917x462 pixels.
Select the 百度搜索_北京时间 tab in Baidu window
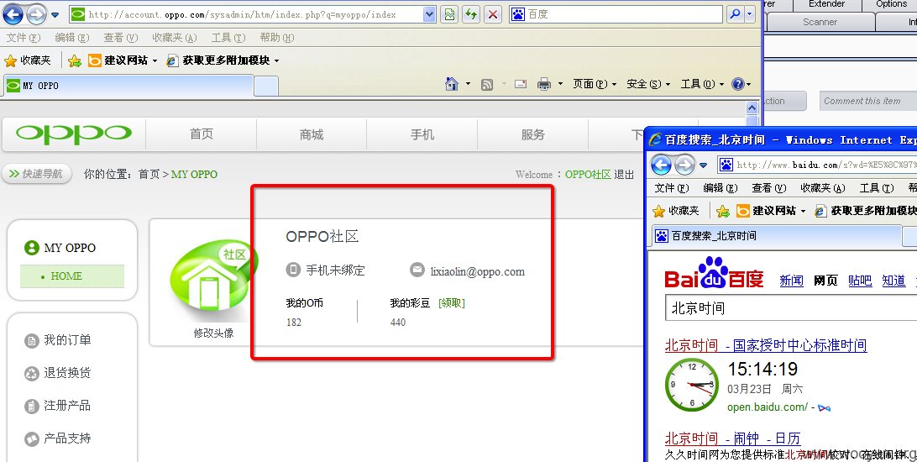click(776, 236)
